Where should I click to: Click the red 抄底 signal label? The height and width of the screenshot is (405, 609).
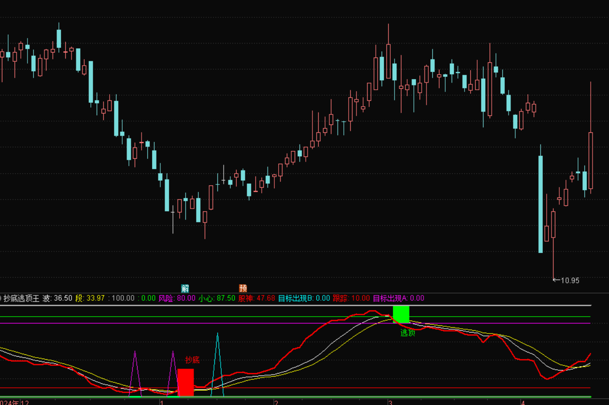192,360
